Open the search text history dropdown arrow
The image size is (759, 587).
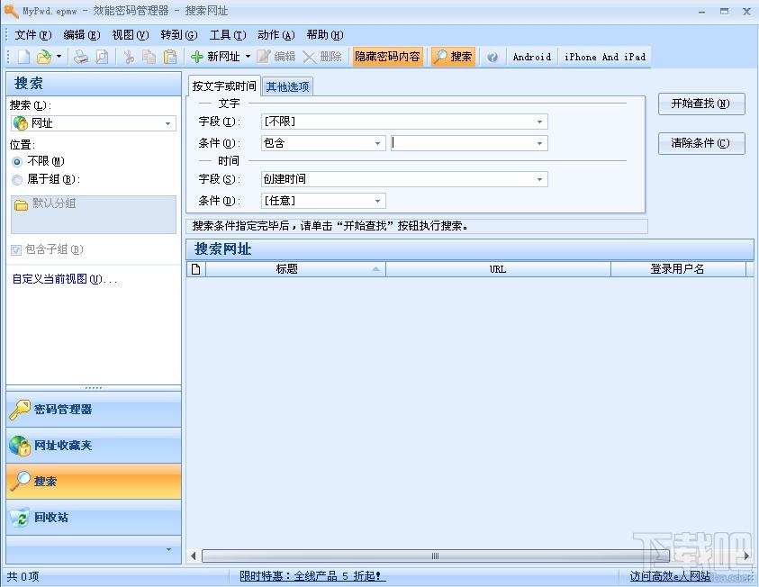click(x=539, y=144)
